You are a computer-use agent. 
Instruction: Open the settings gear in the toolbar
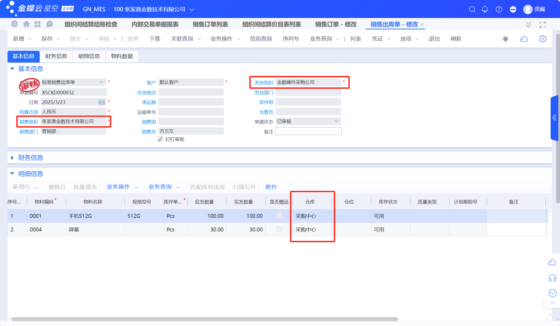point(543,39)
